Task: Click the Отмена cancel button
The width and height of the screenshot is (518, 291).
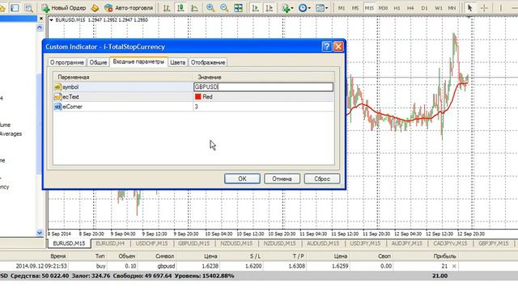Action: coord(282,179)
